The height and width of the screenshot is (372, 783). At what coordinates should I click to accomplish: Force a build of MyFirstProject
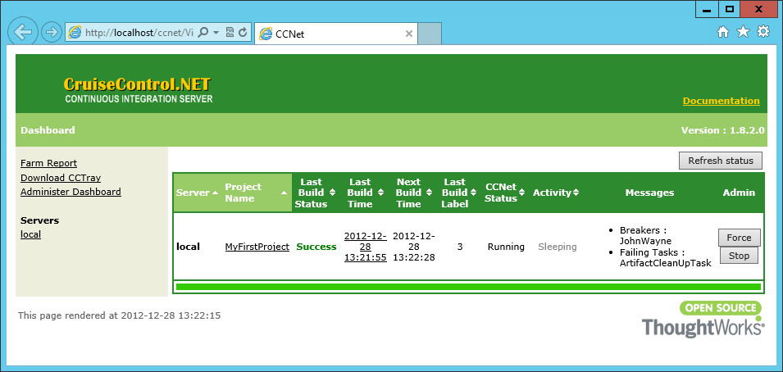pos(739,238)
